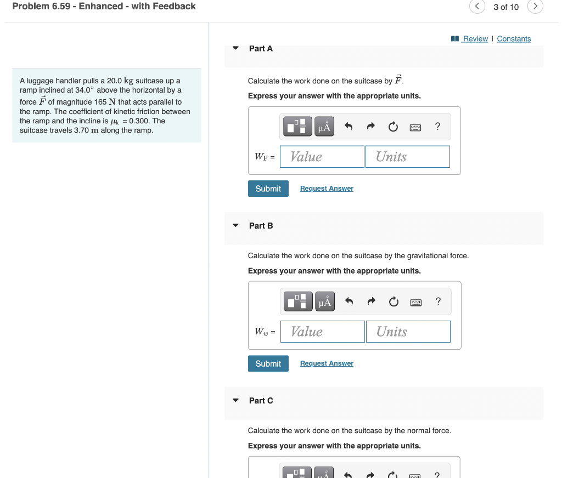Open the Constants link
This screenshot has height=478, width=562.
(514, 39)
